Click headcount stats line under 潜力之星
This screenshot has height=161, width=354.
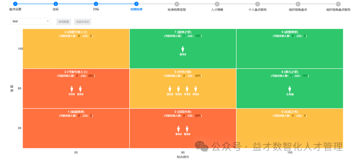[x=290, y=76]
